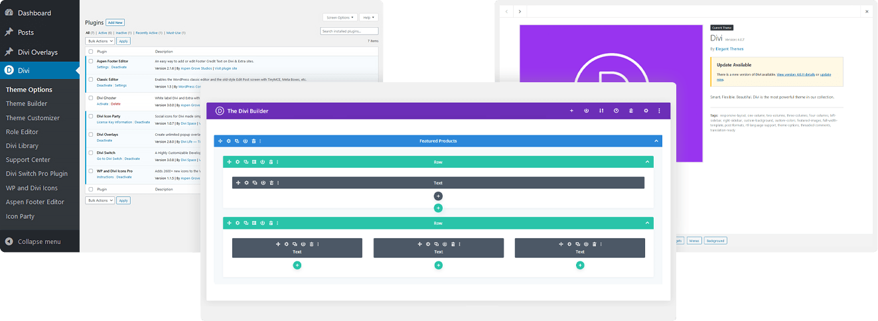Check the Divi Overlays plugin checkbox

coord(91,135)
